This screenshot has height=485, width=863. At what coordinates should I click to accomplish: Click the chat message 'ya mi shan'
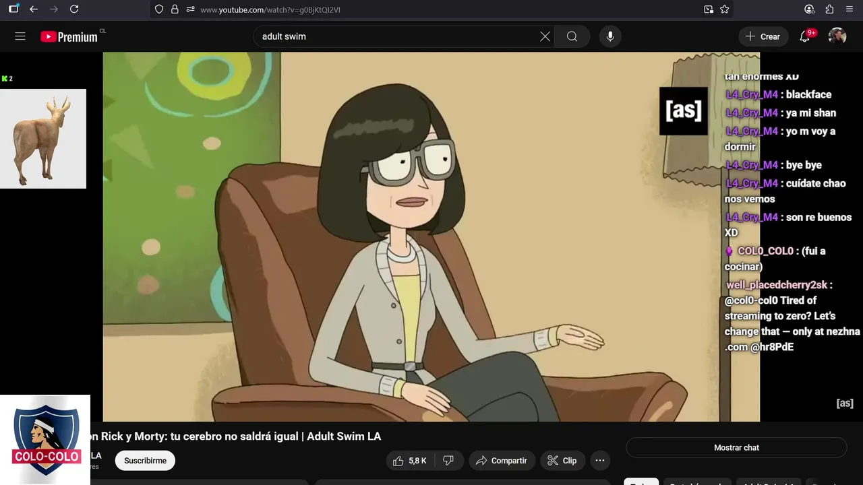pos(810,113)
